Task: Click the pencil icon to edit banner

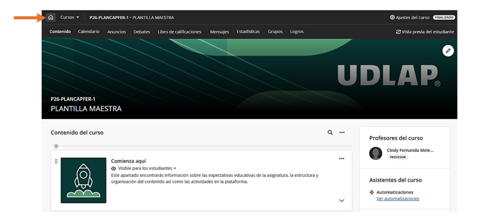Action: click(x=448, y=51)
